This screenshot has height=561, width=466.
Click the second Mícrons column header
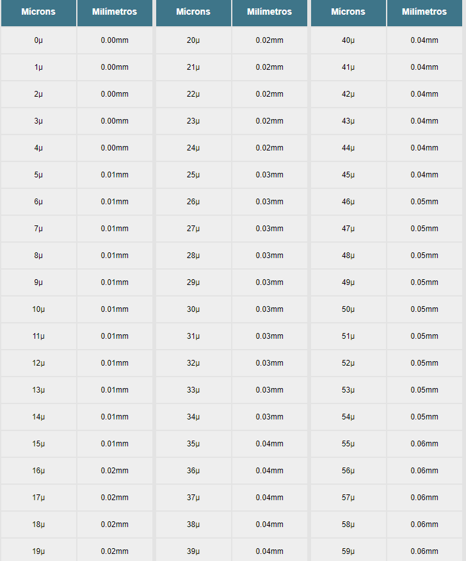click(x=193, y=12)
